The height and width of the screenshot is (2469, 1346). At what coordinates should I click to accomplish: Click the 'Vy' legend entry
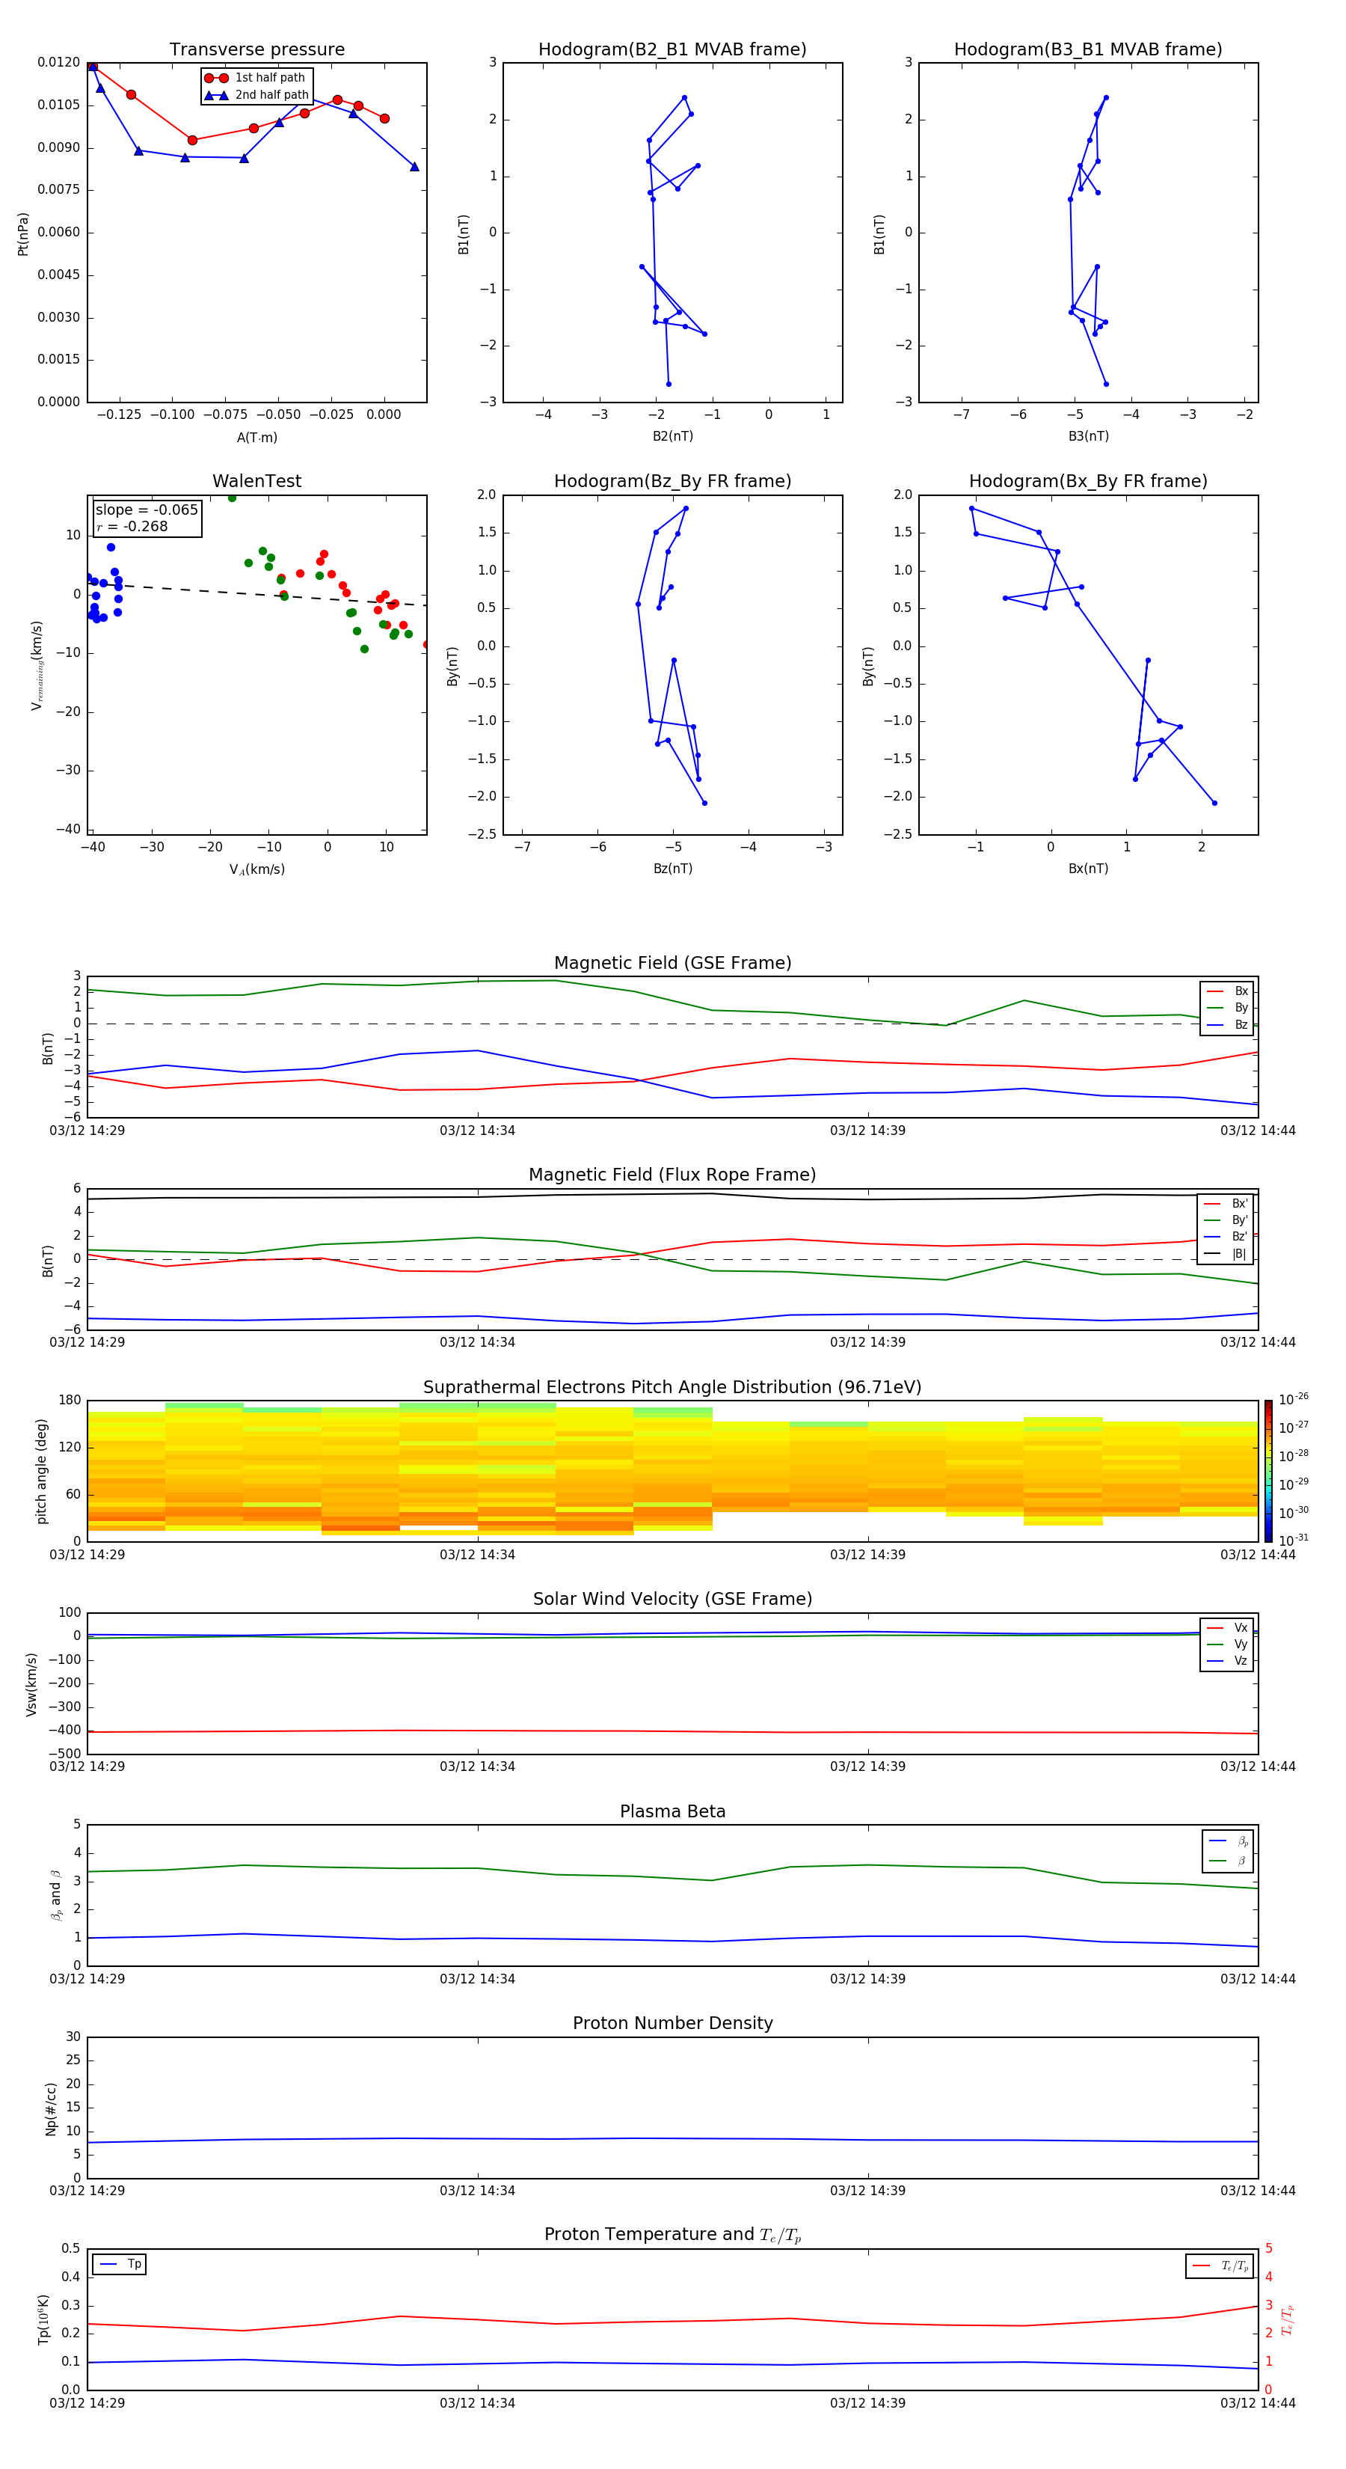[1227, 1644]
